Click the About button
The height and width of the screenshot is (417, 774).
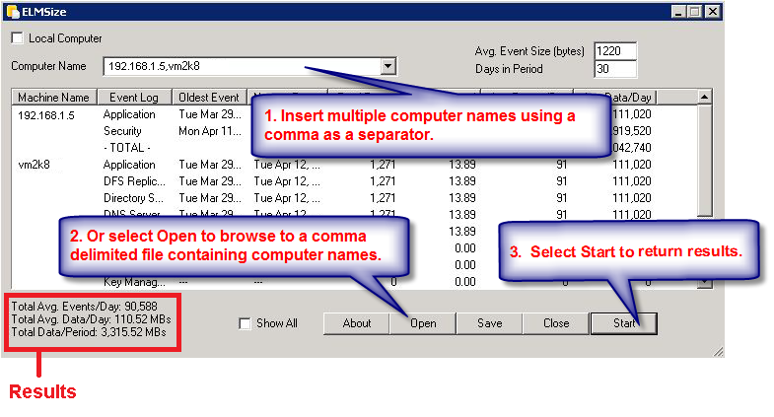click(356, 323)
